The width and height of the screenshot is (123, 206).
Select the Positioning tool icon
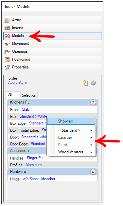(x=7, y=60)
